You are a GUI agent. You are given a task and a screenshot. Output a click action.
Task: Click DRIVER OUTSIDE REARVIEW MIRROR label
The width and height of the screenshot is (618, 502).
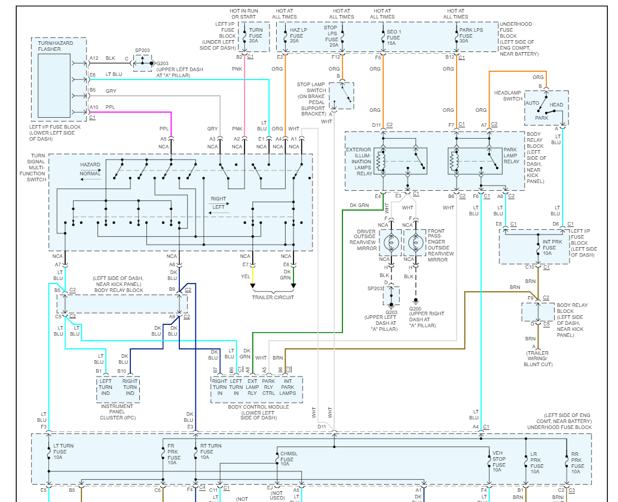tap(363, 240)
